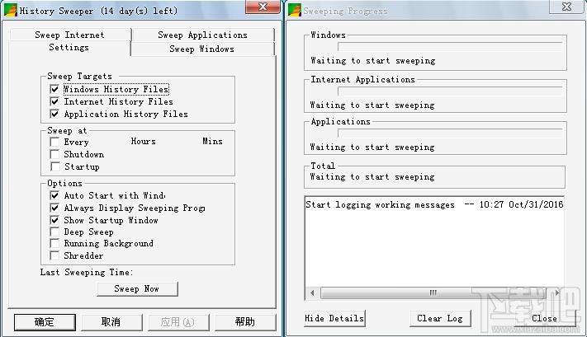
Task: Enable Deep Sweep option
Action: click(x=54, y=232)
